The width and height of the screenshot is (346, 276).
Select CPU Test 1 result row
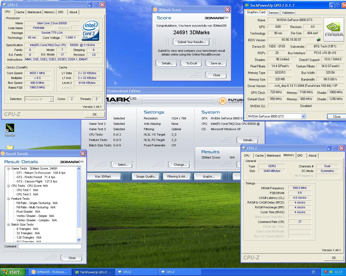[x=27, y=190]
